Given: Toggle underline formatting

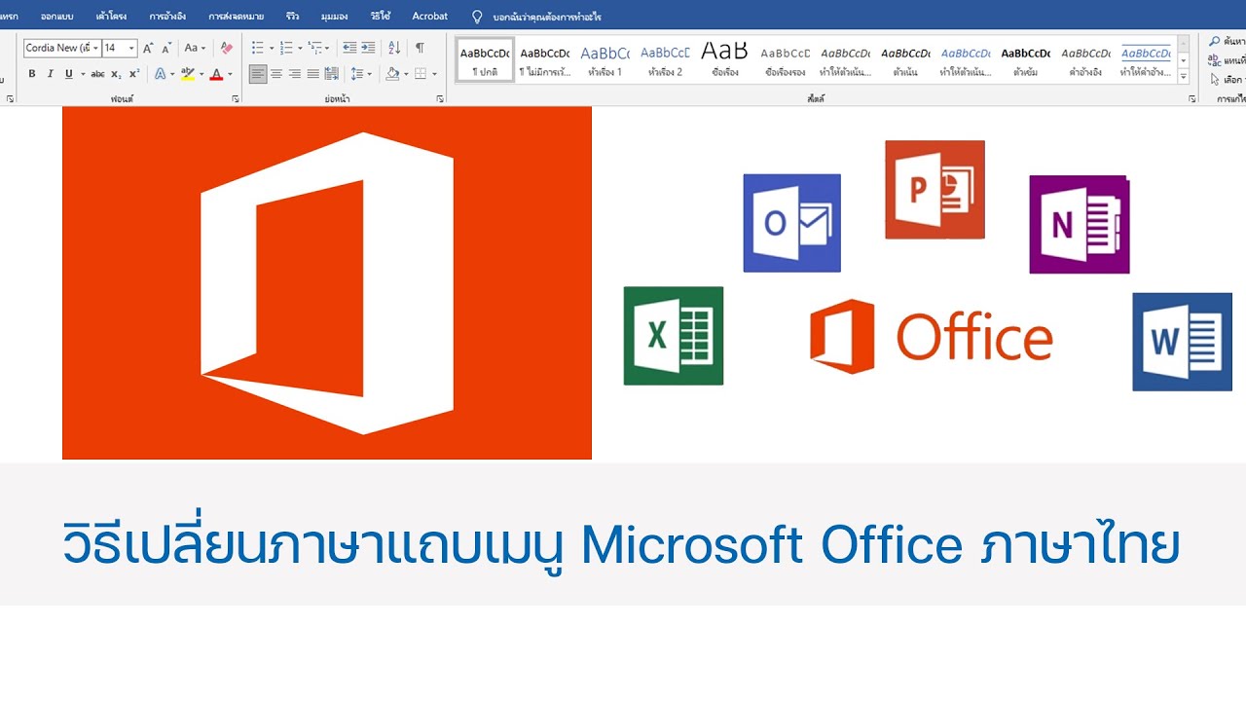Looking at the screenshot, I should 68,74.
